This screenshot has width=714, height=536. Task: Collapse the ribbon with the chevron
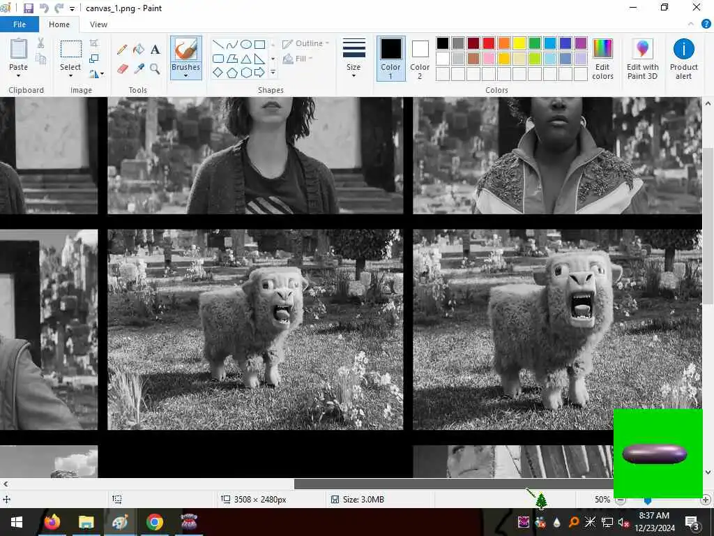point(691,24)
